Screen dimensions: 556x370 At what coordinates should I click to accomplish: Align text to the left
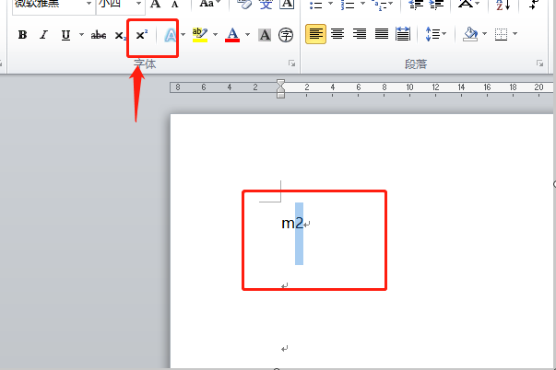[315, 35]
